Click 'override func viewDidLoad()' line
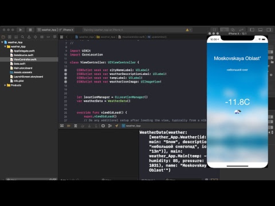This screenshot has height=206, width=275. 102,113
